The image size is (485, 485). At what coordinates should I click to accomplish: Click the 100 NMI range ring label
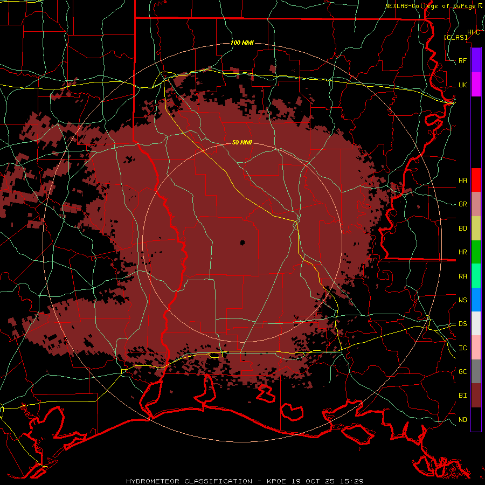[242, 43]
